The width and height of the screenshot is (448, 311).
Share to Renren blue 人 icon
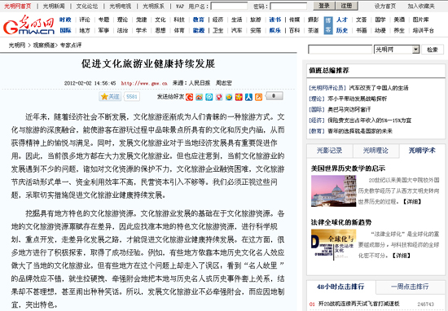coord(248,97)
